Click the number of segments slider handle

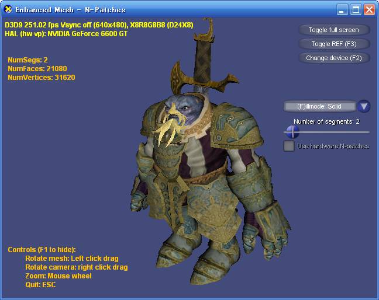tap(292, 132)
